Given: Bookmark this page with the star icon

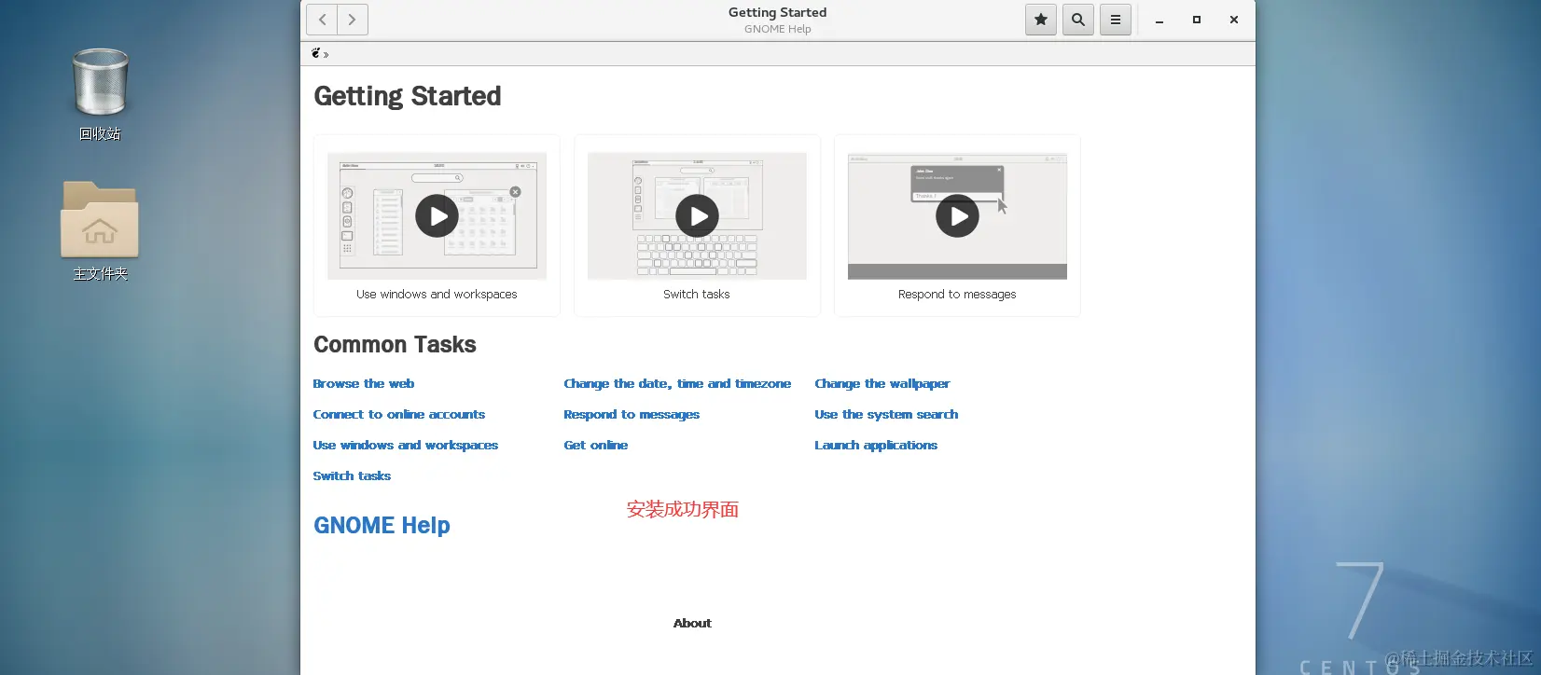Looking at the screenshot, I should click(x=1041, y=20).
